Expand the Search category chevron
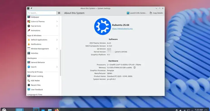This screenshot has width=210, height=111. (x=57, y=67)
